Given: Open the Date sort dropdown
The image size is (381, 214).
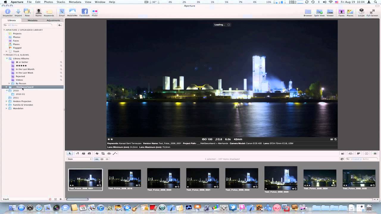Looking at the screenshot, I should coord(79,159).
